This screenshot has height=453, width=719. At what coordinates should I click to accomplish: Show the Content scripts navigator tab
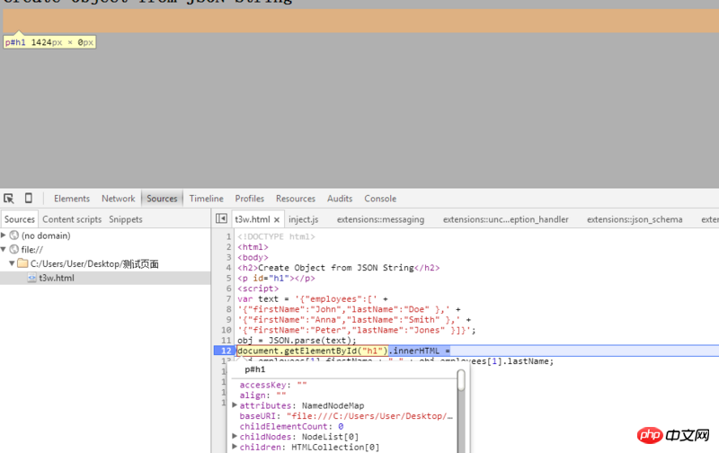pyautogui.click(x=72, y=219)
